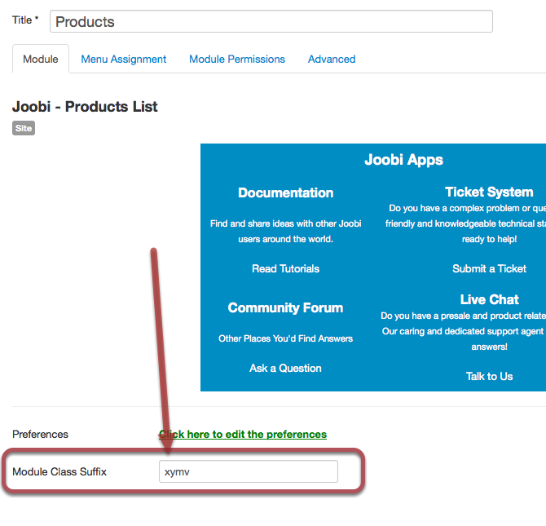Click the Ticket System heading
Screen dimensions: 546x526
coord(489,192)
